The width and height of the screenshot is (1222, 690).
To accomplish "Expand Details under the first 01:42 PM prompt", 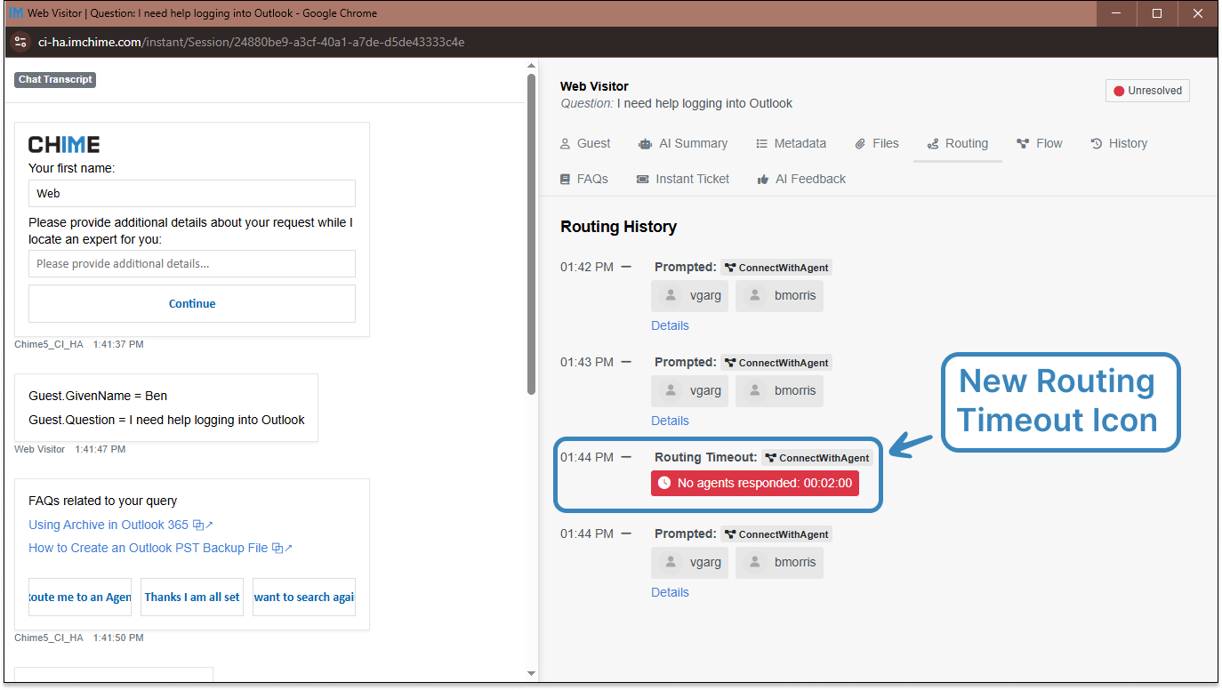I will 670,325.
